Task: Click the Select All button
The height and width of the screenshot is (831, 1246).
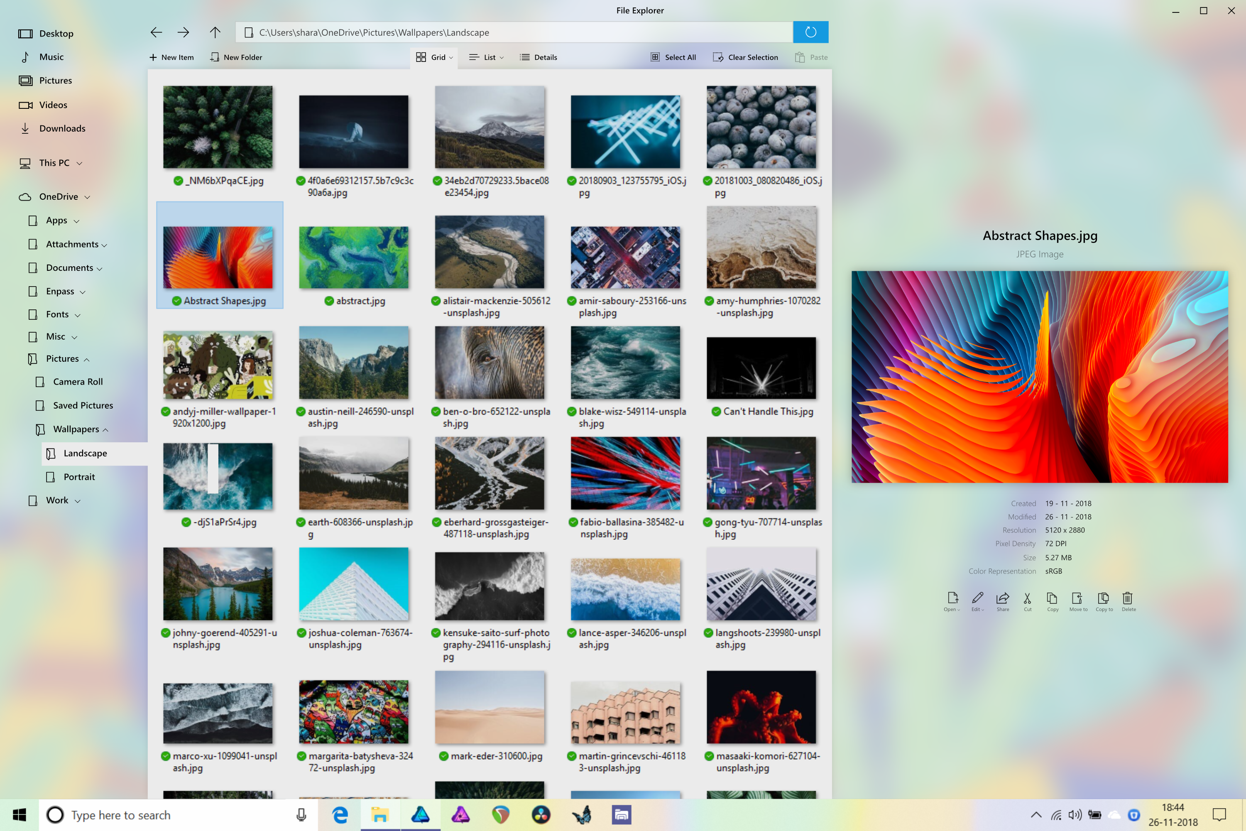Action: pos(673,57)
